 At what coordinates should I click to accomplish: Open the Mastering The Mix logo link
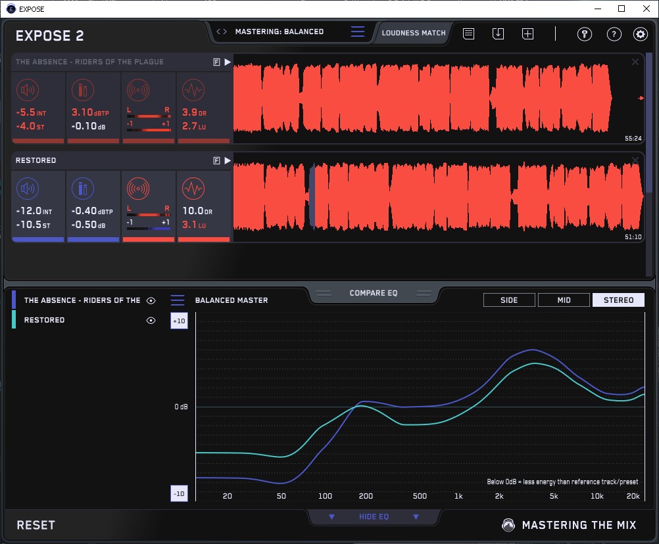(x=569, y=525)
